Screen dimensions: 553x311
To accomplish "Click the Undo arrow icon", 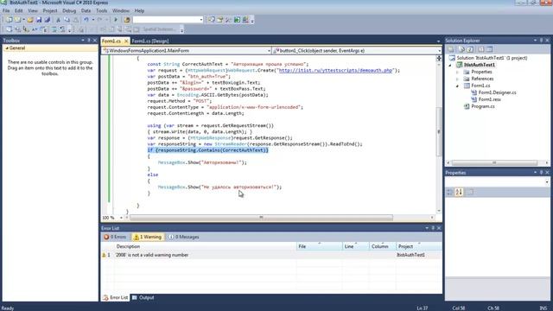I will tap(86, 20).
